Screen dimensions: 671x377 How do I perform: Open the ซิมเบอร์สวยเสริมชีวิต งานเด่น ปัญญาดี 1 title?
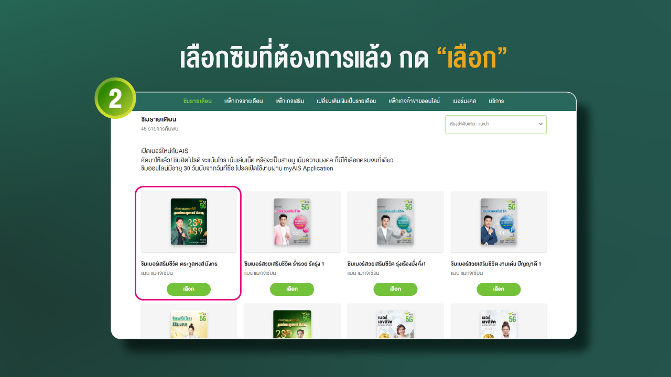pos(496,264)
